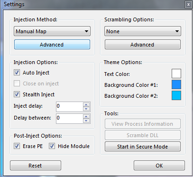Image resolution: width=193 pixels, height=177 pixels.
Task: Click the Reset button
Action: (x=36, y=166)
